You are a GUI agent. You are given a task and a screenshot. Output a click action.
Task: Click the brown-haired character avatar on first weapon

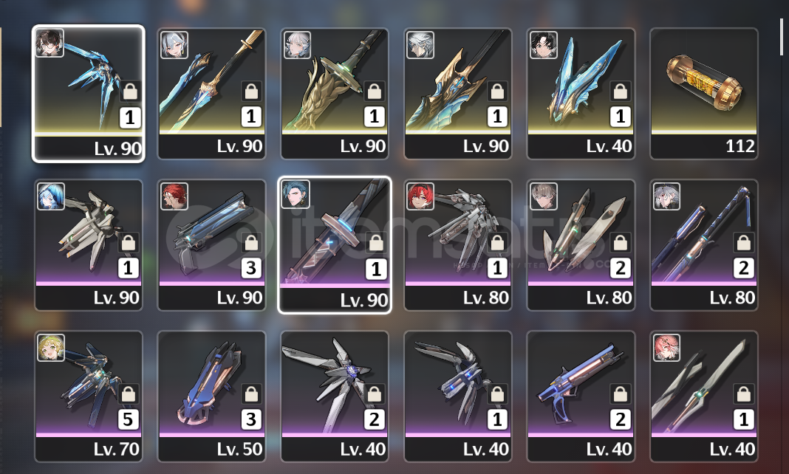pyautogui.click(x=49, y=43)
